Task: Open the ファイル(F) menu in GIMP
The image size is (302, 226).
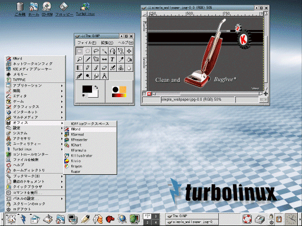Action: (x=86, y=42)
